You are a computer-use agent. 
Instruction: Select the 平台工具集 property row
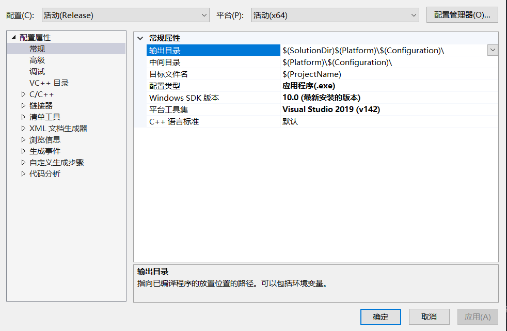click(x=207, y=109)
